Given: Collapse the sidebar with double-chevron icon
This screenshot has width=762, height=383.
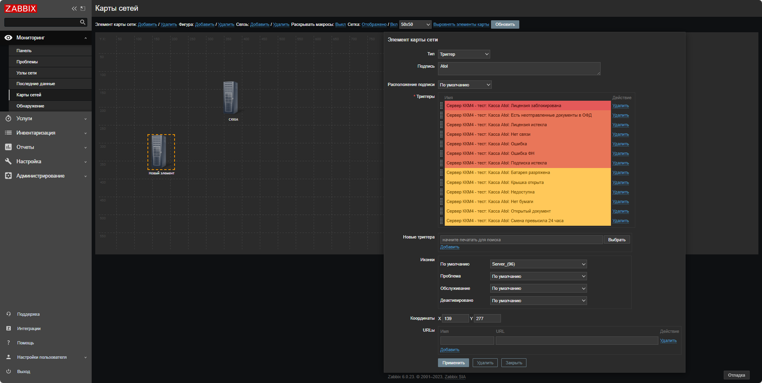Looking at the screenshot, I should pos(74,8).
